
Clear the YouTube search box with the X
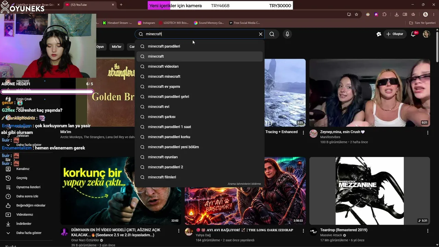pos(261,34)
